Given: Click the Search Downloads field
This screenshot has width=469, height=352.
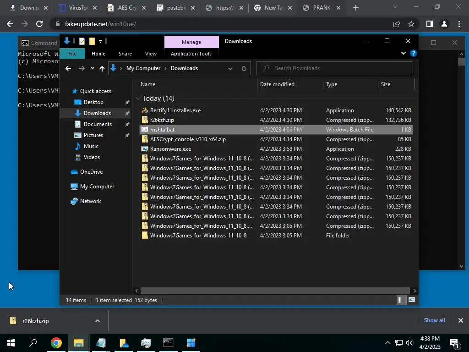Looking at the screenshot, I should pos(335,68).
